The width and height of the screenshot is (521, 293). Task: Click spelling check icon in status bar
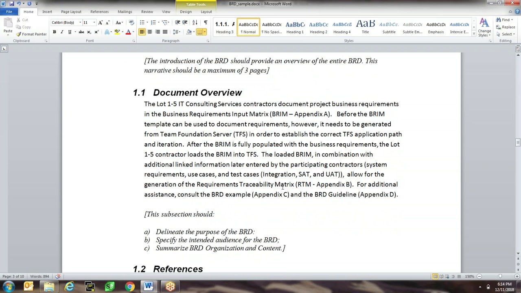tap(58, 276)
